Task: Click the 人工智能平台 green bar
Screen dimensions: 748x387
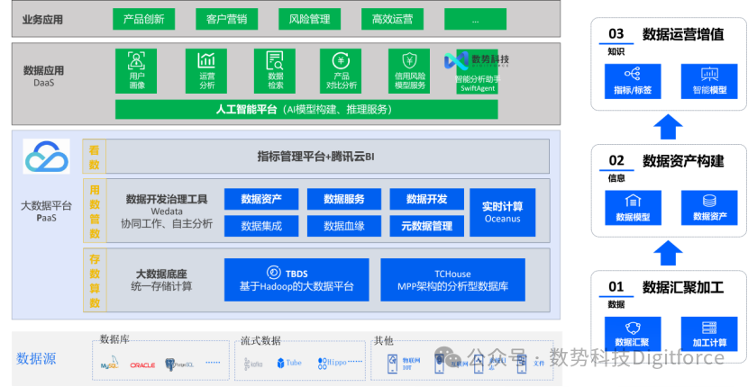Action: 306,110
